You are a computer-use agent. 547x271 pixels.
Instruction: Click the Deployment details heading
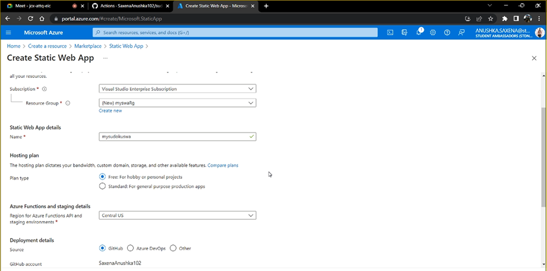[x=31, y=240]
